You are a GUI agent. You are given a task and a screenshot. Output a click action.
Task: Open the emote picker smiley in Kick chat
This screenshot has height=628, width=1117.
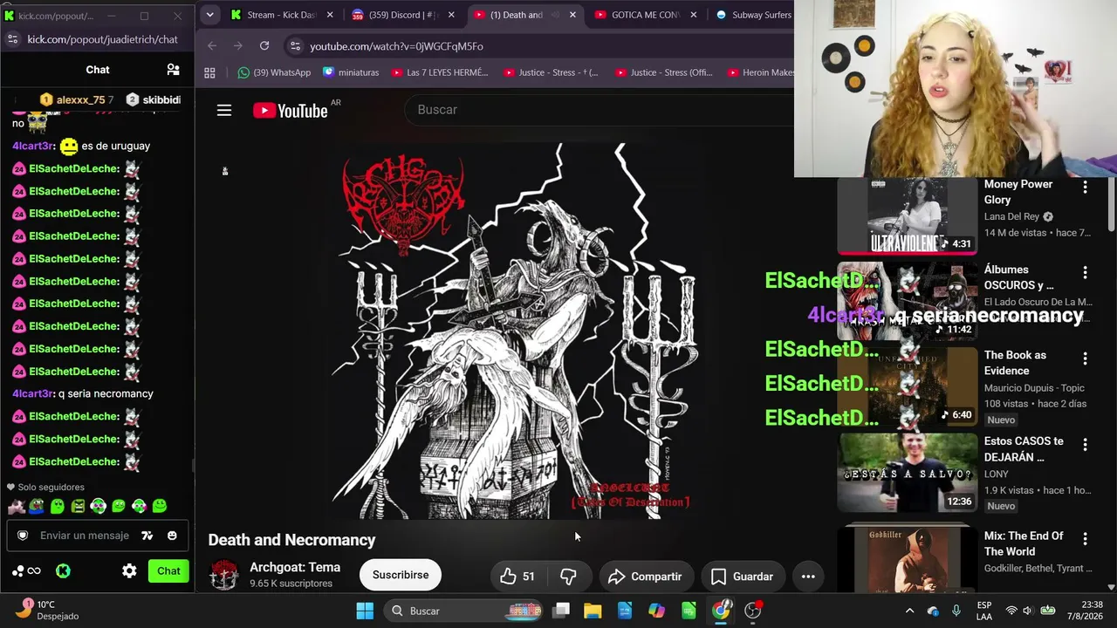(172, 536)
